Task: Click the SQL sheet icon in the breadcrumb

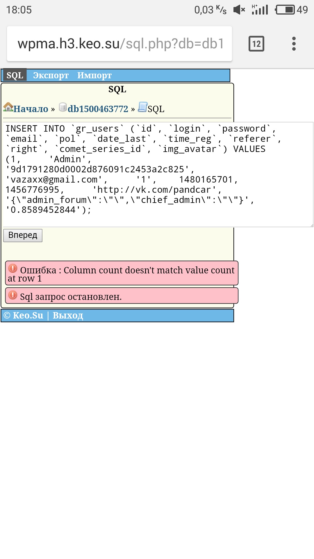Action: point(142,107)
